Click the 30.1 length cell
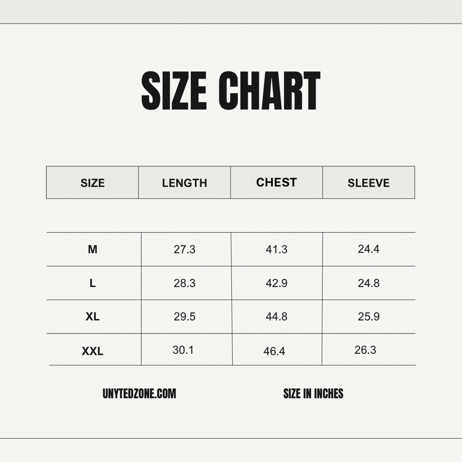Viewport: 462px width, 462px height. click(x=183, y=350)
